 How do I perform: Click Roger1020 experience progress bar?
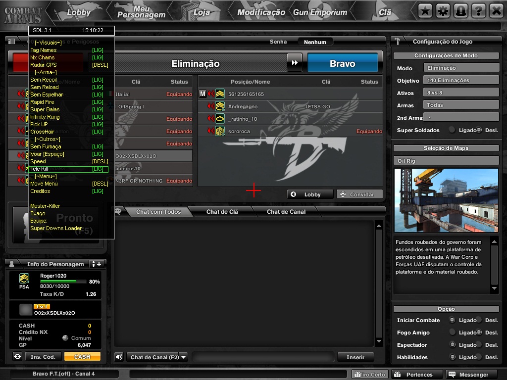[x=63, y=282]
